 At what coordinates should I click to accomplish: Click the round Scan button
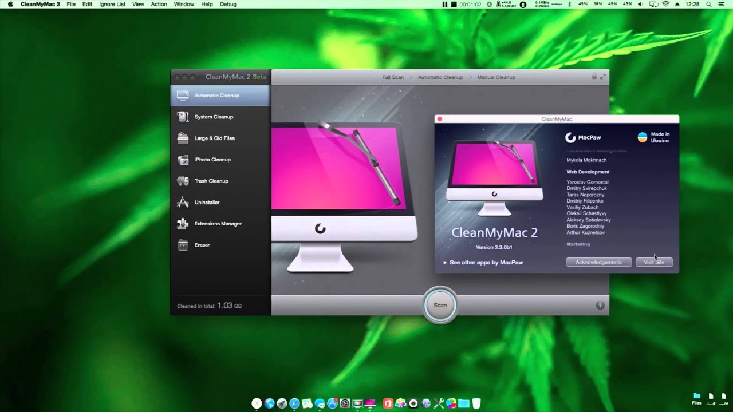point(440,305)
